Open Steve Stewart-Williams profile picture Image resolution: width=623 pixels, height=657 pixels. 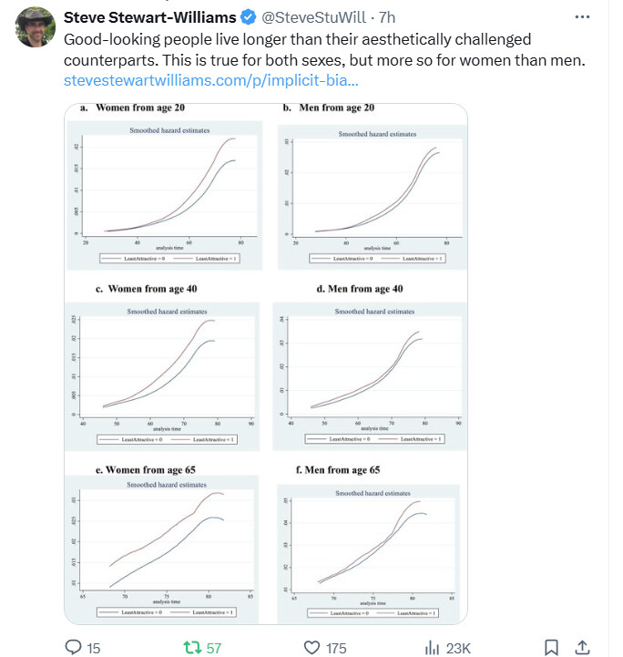pos(36,26)
